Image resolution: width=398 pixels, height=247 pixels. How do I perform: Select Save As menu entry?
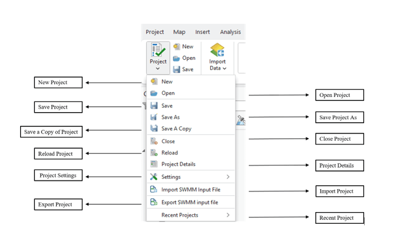[191, 117]
